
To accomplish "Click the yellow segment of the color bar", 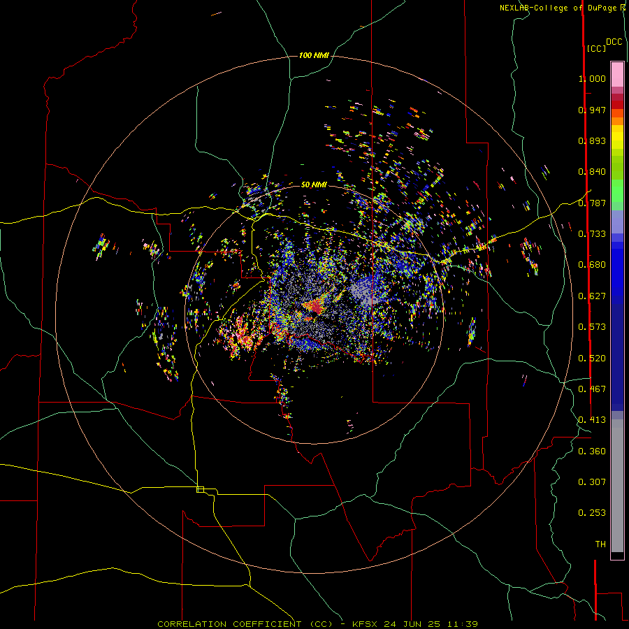I will pos(617,137).
